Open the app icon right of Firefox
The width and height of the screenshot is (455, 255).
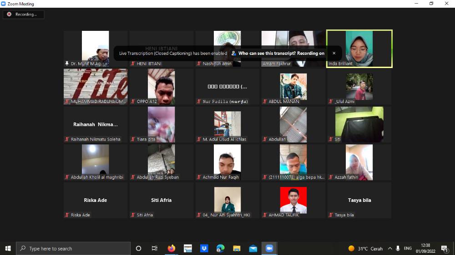pos(188,249)
